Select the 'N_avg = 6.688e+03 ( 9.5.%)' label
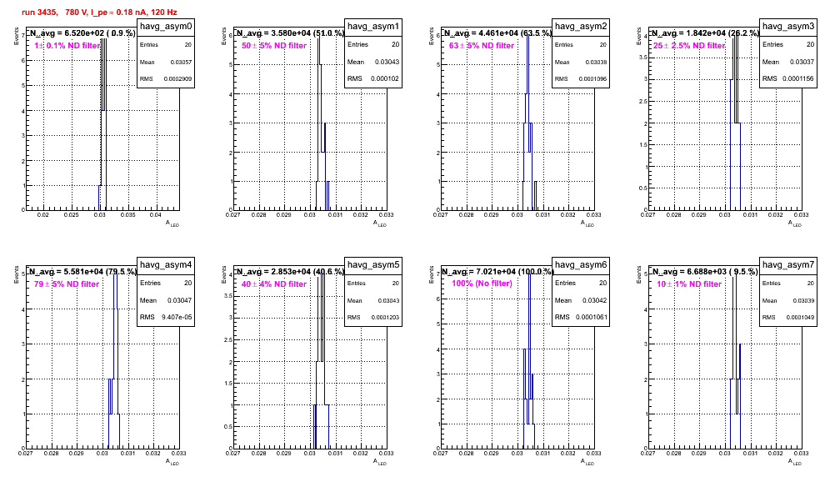 [x=705, y=271]
